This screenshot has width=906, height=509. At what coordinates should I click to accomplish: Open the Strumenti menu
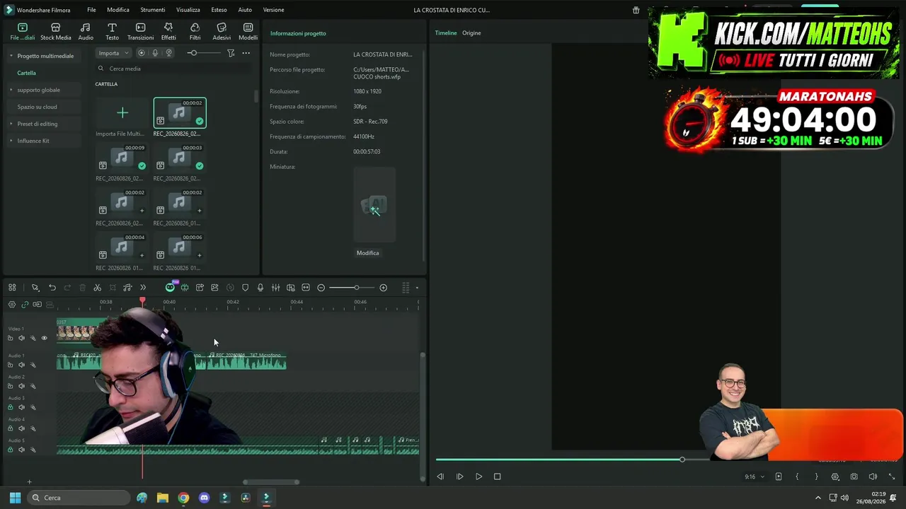pyautogui.click(x=152, y=10)
